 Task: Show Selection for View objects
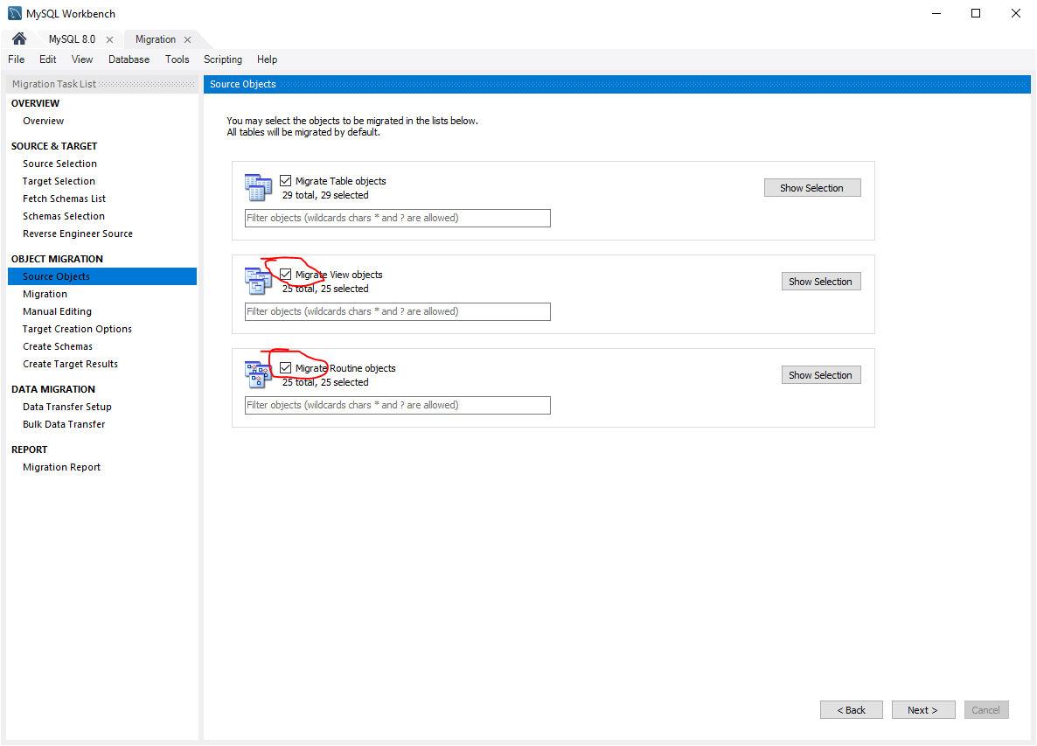(x=820, y=282)
